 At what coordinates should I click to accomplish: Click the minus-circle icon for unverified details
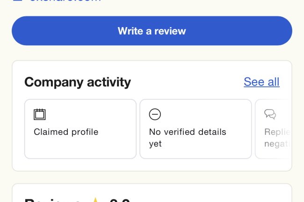point(155,114)
